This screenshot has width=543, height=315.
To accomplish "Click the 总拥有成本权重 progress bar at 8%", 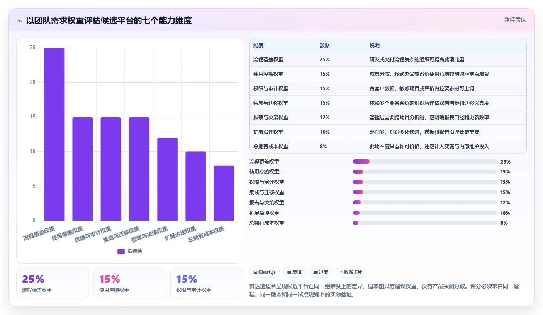I will [425, 223].
